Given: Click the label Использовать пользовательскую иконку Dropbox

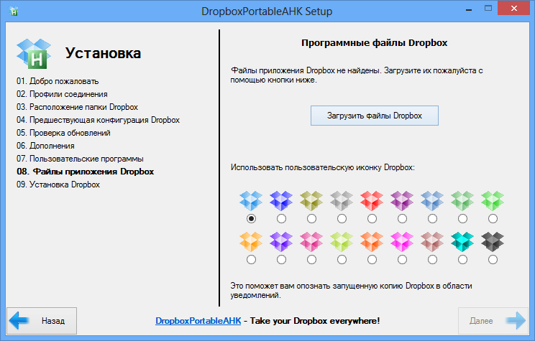Looking at the screenshot, I should coord(322,167).
